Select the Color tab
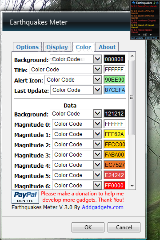 point(84,47)
